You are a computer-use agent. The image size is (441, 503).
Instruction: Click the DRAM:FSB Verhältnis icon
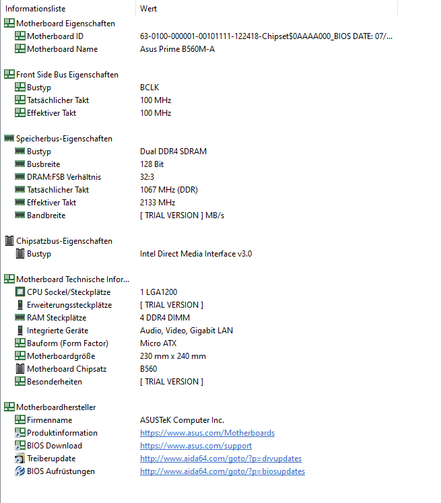[x=20, y=176]
